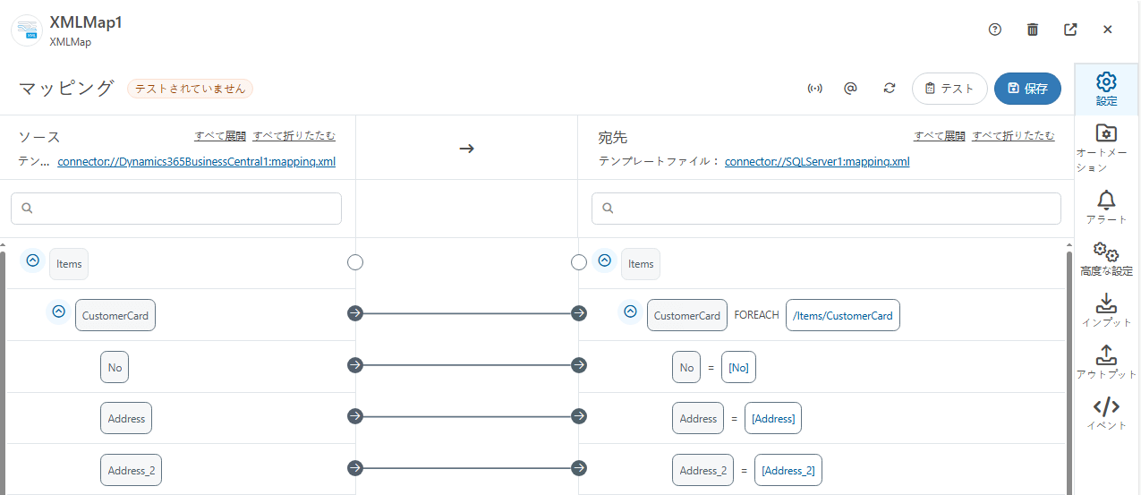
Task: Open the イベント tab
Action: coord(1107,414)
